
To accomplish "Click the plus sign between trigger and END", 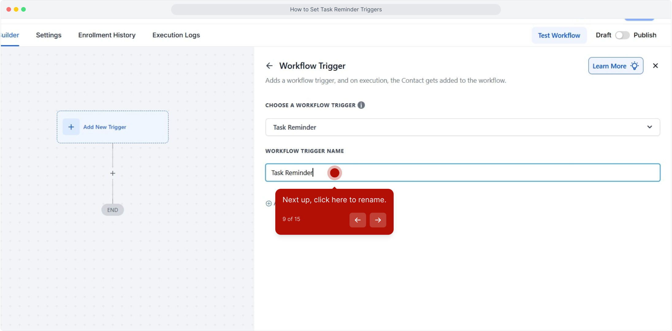I will (113, 173).
